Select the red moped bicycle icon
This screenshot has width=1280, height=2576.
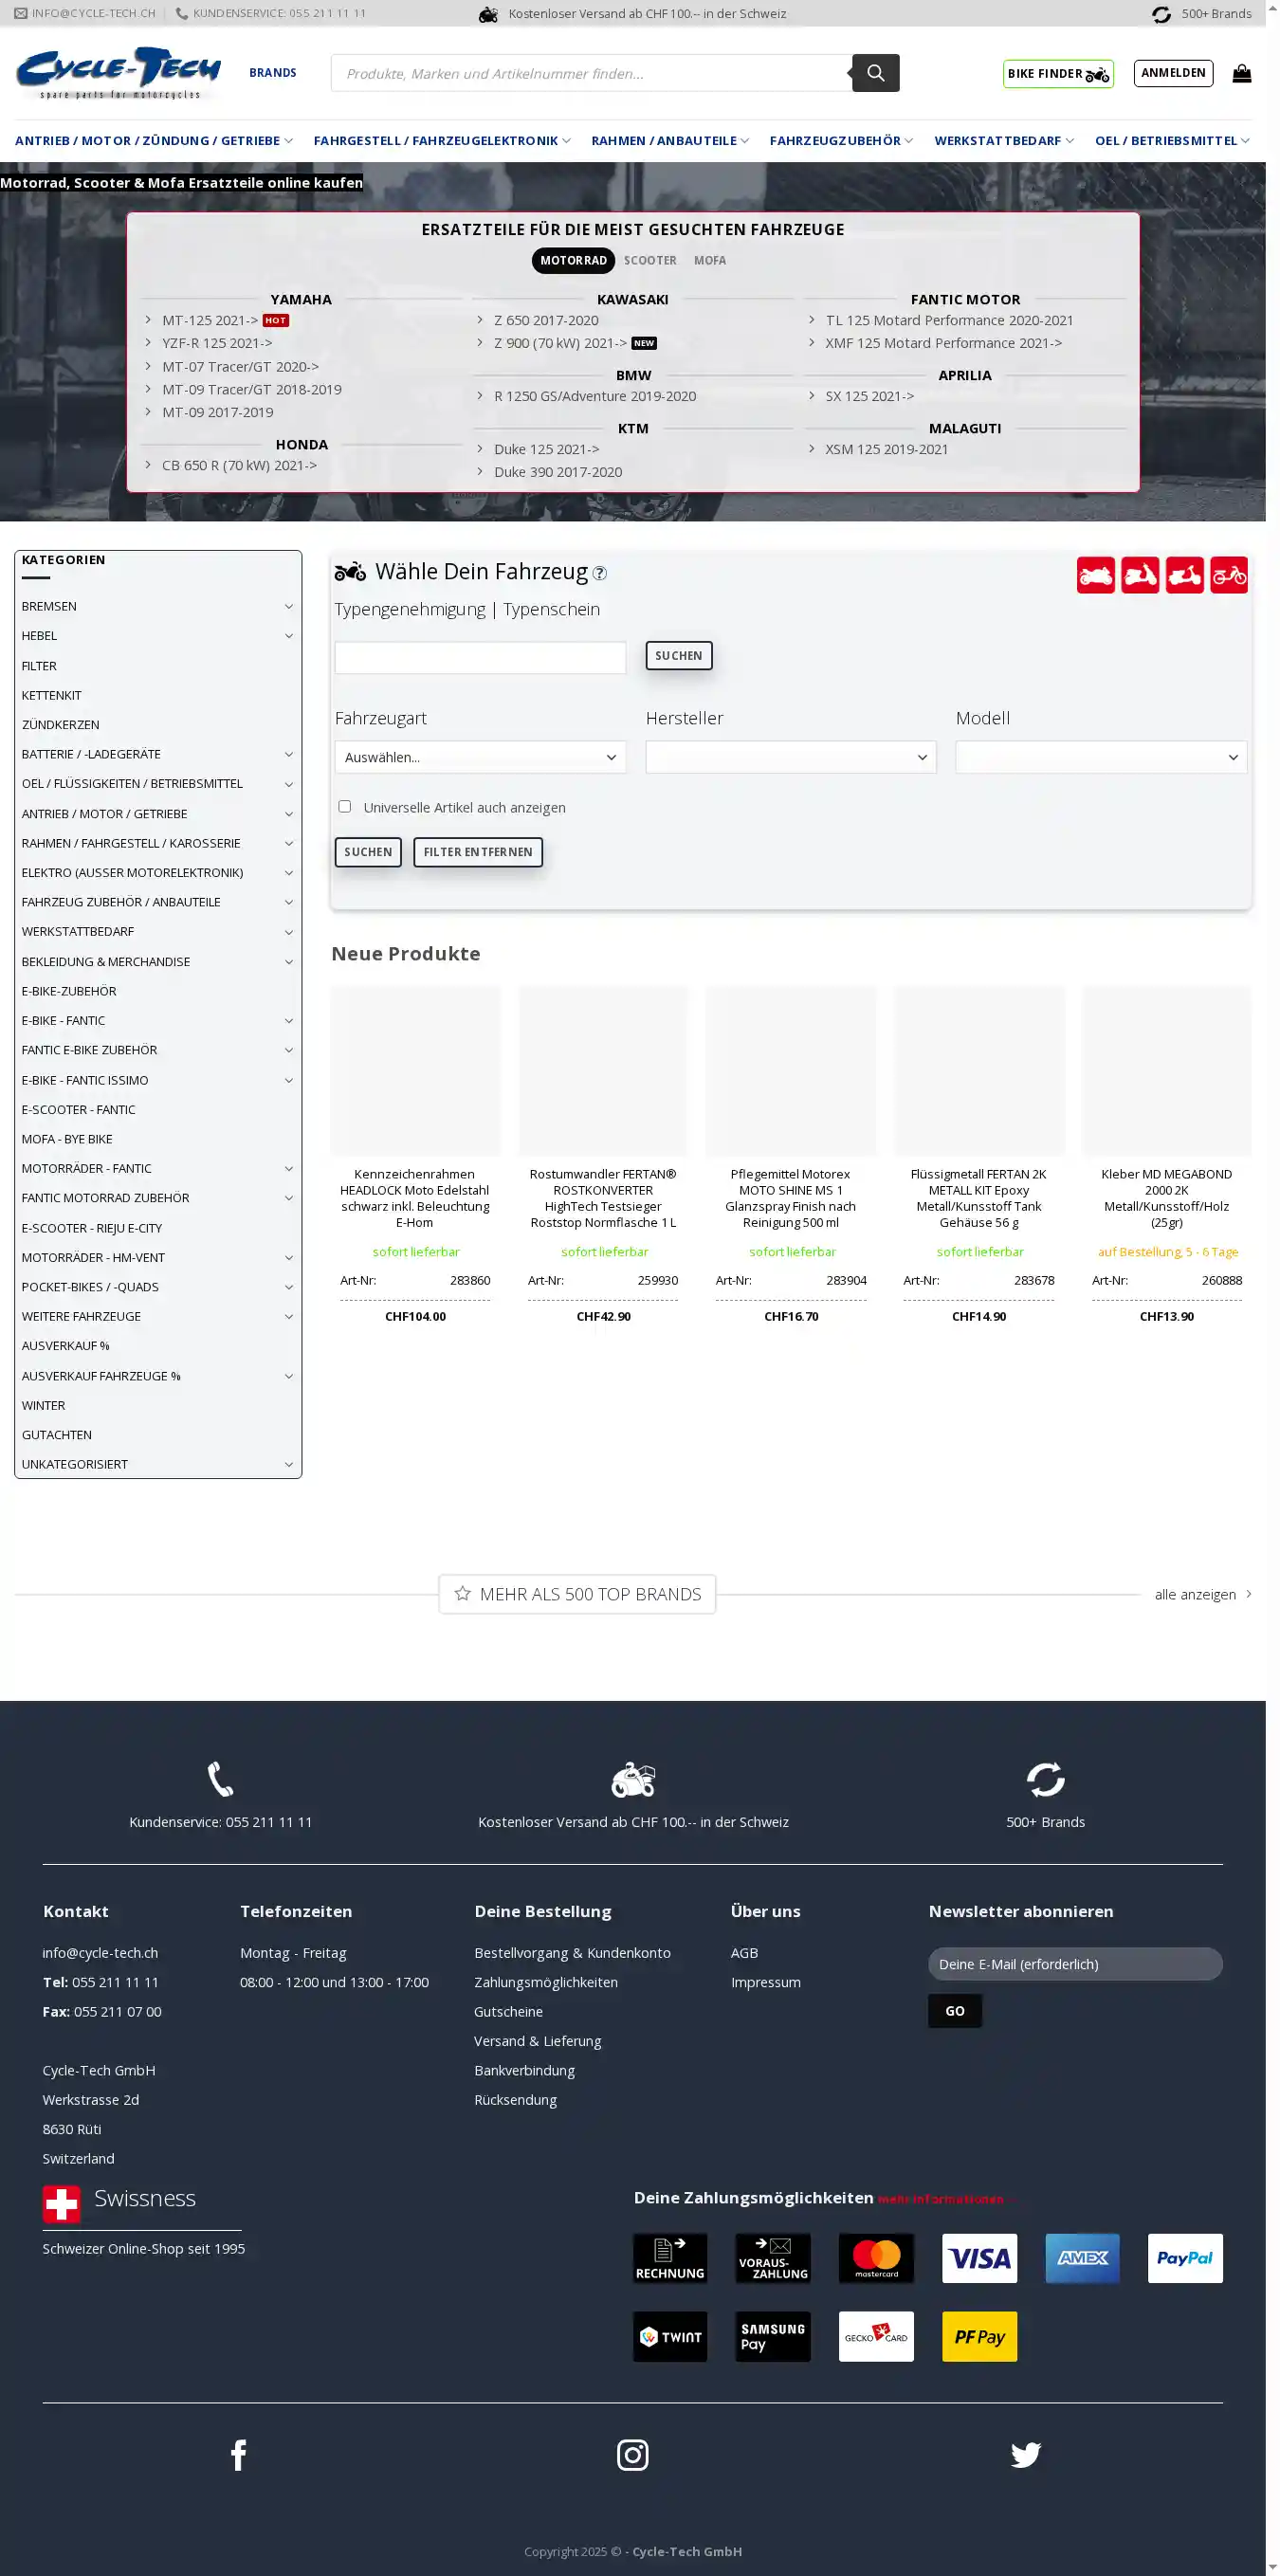[1228, 575]
